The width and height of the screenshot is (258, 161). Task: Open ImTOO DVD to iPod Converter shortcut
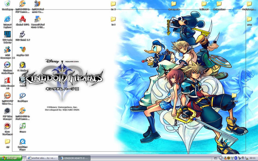click(x=23, y=111)
